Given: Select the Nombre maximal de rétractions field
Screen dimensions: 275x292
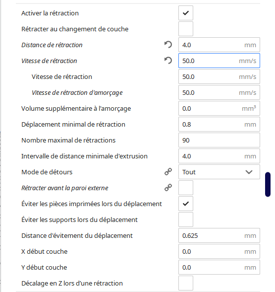Looking at the screenshot, I should pyautogui.click(x=219, y=140).
